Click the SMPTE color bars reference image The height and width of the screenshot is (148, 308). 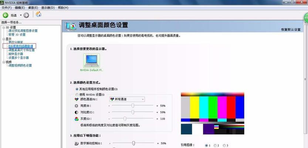pos(213,114)
